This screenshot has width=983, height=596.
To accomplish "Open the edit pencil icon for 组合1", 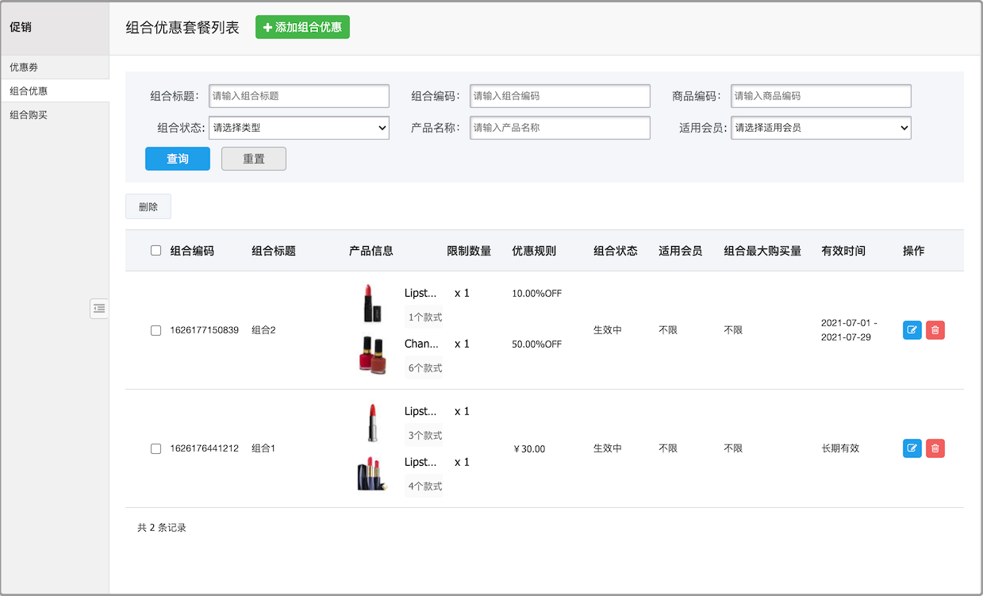I will coord(912,448).
